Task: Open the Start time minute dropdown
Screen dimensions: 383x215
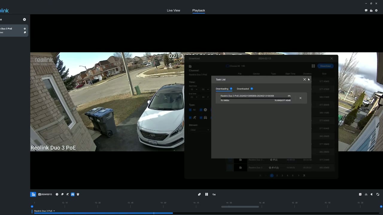Action: pyautogui.click(x=205, y=89)
